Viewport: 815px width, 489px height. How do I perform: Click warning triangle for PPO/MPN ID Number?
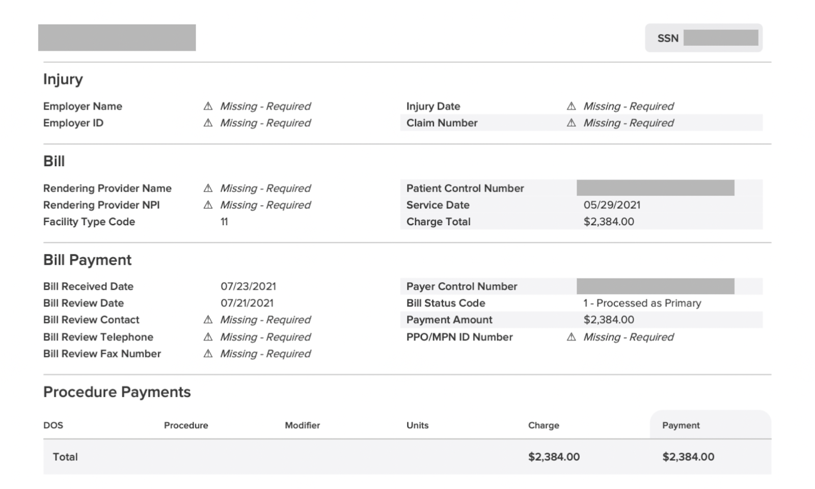point(571,337)
